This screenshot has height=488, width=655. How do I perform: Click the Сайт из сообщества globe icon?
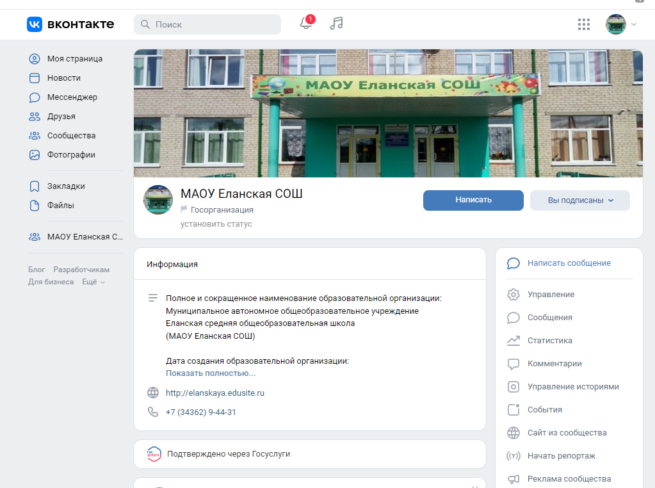tap(513, 433)
